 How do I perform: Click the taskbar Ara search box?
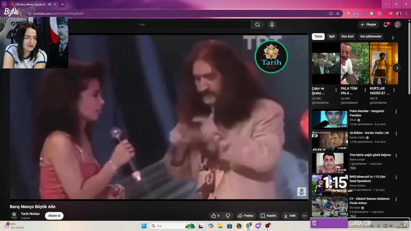pos(173,226)
